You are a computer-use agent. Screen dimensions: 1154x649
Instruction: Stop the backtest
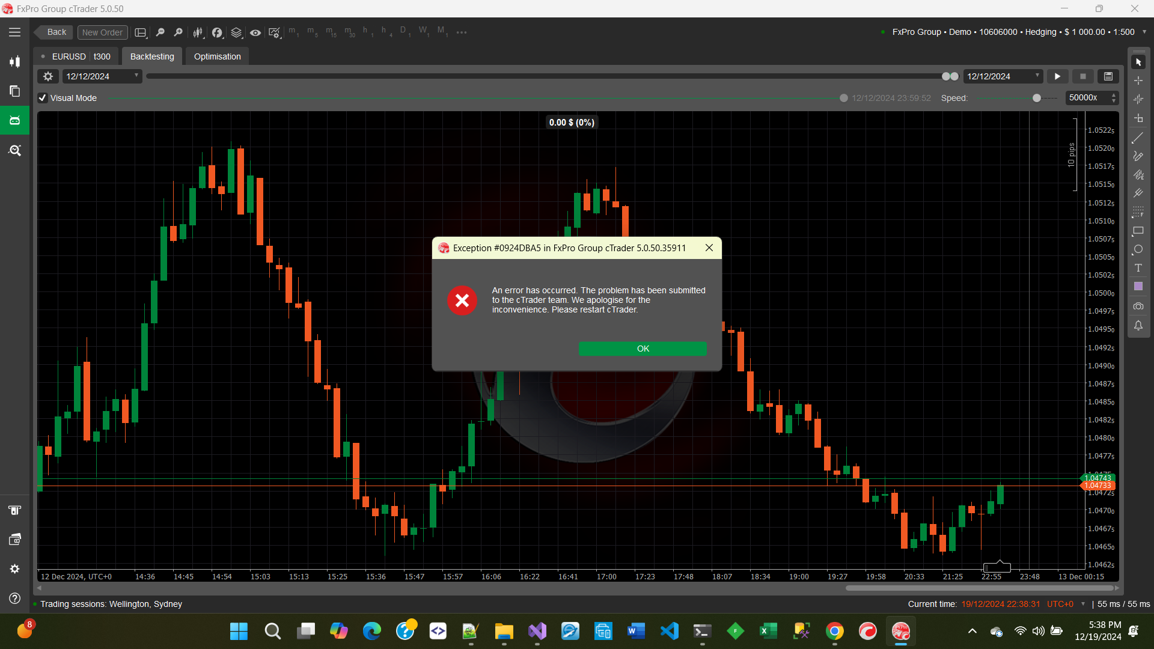click(1083, 76)
